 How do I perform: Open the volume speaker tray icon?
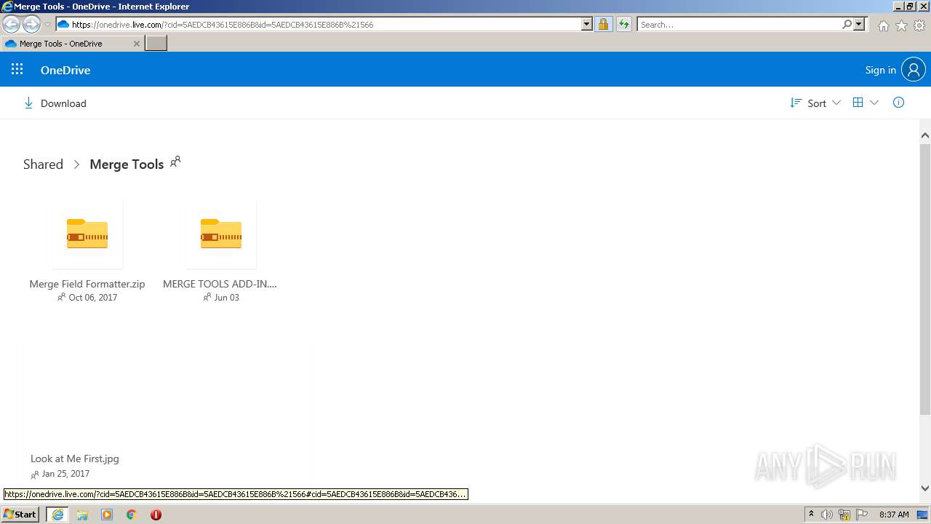827,515
